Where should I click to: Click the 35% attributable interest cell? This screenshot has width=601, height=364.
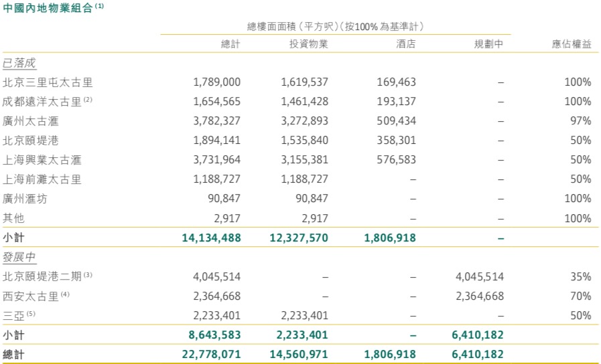click(x=581, y=276)
